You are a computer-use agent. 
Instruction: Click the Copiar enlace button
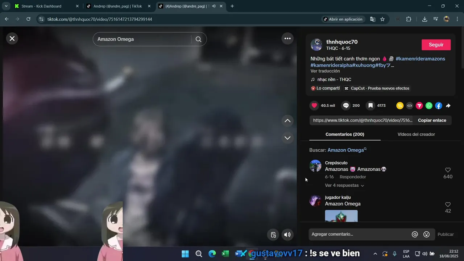[x=432, y=120]
